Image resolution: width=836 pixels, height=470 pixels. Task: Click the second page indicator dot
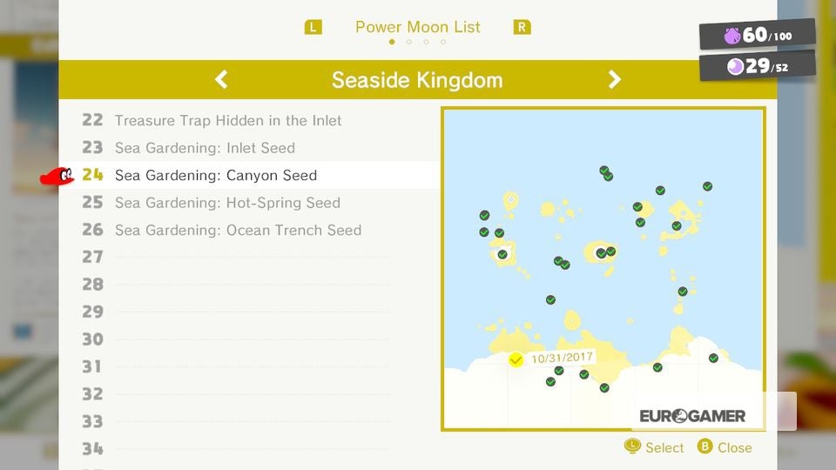click(x=409, y=42)
